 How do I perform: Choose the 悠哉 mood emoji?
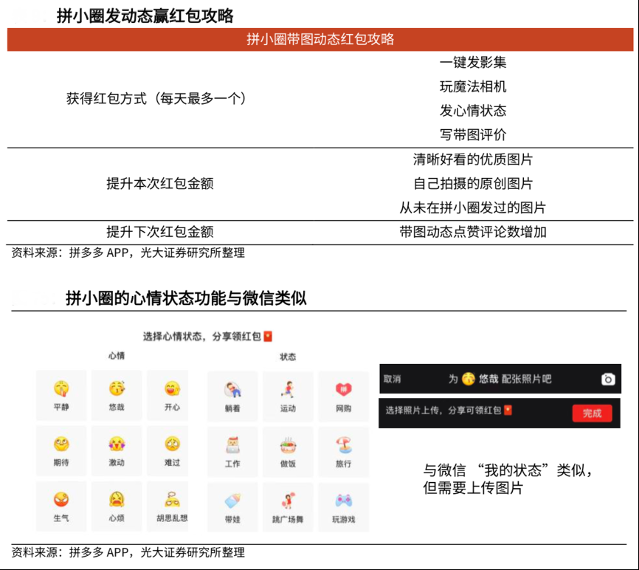pyautogui.click(x=117, y=389)
